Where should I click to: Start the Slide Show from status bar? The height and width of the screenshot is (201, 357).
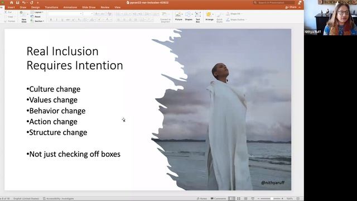pos(253,199)
